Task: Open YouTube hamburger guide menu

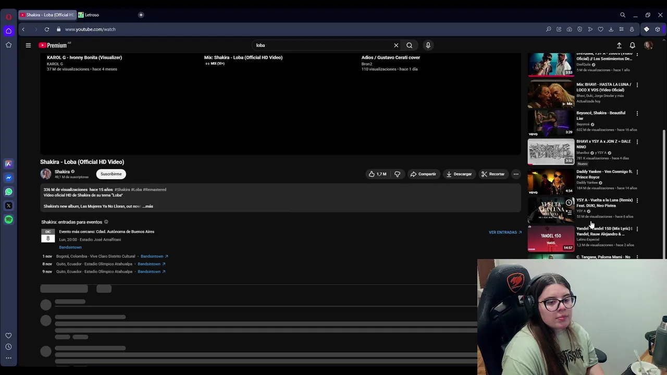Action: (x=28, y=45)
